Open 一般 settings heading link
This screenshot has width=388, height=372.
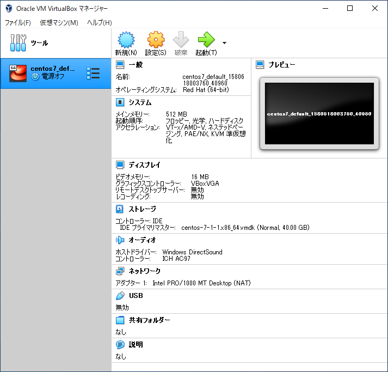(x=136, y=65)
